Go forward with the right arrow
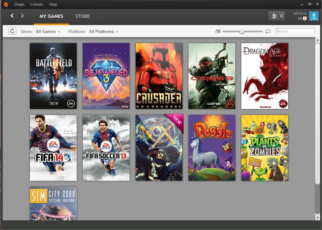This screenshot has width=322, height=230. click(22, 16)
